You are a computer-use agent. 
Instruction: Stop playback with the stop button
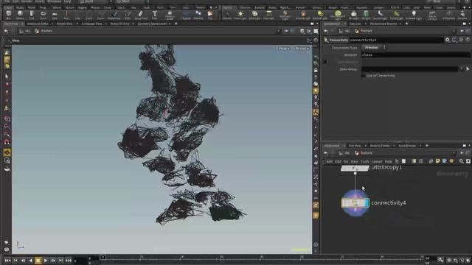(x=38, y=261)
